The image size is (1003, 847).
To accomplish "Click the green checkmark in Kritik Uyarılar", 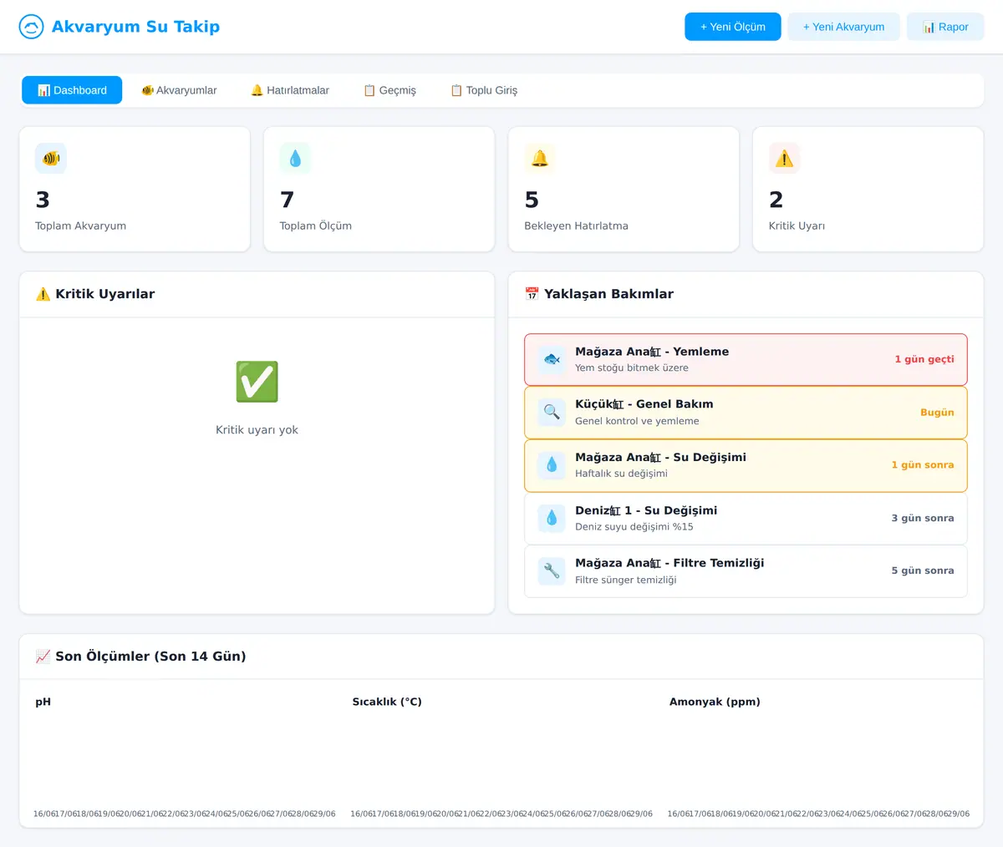I will 257,383.
